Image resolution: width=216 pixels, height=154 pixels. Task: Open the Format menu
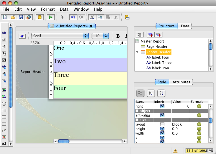pyautogui.click(x=48, y=9)
